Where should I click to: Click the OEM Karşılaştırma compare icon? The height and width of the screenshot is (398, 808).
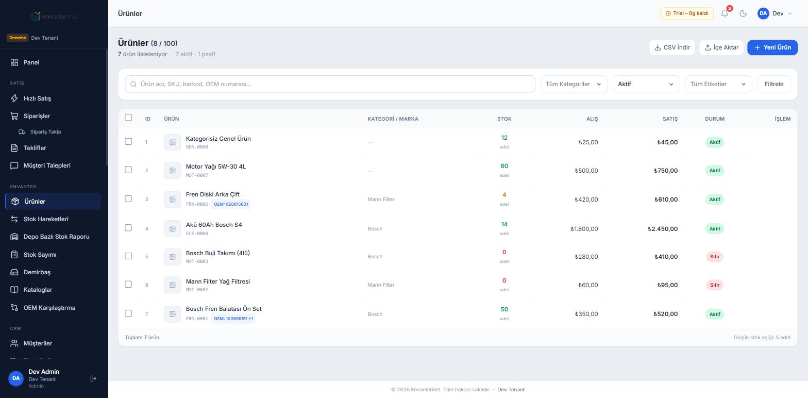coord(14,308)
